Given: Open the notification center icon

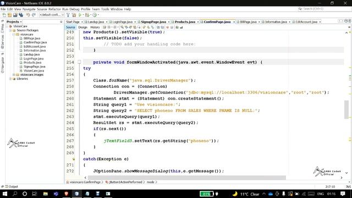Looking at the screenshot, I should (343, 194).
